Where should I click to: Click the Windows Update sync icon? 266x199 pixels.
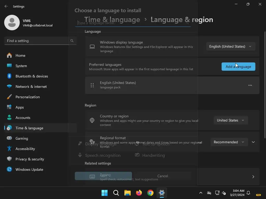[9, 169]
